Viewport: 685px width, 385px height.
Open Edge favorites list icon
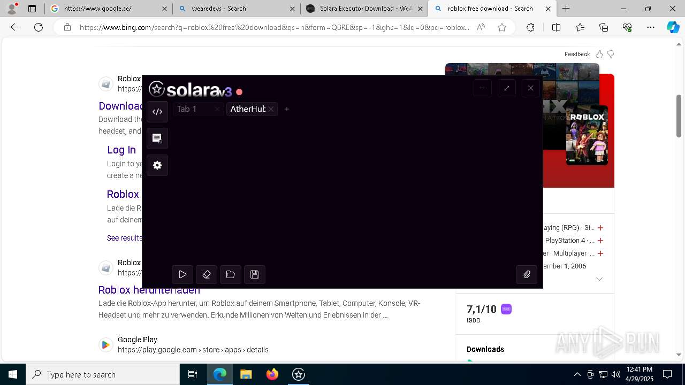point(580,27)
